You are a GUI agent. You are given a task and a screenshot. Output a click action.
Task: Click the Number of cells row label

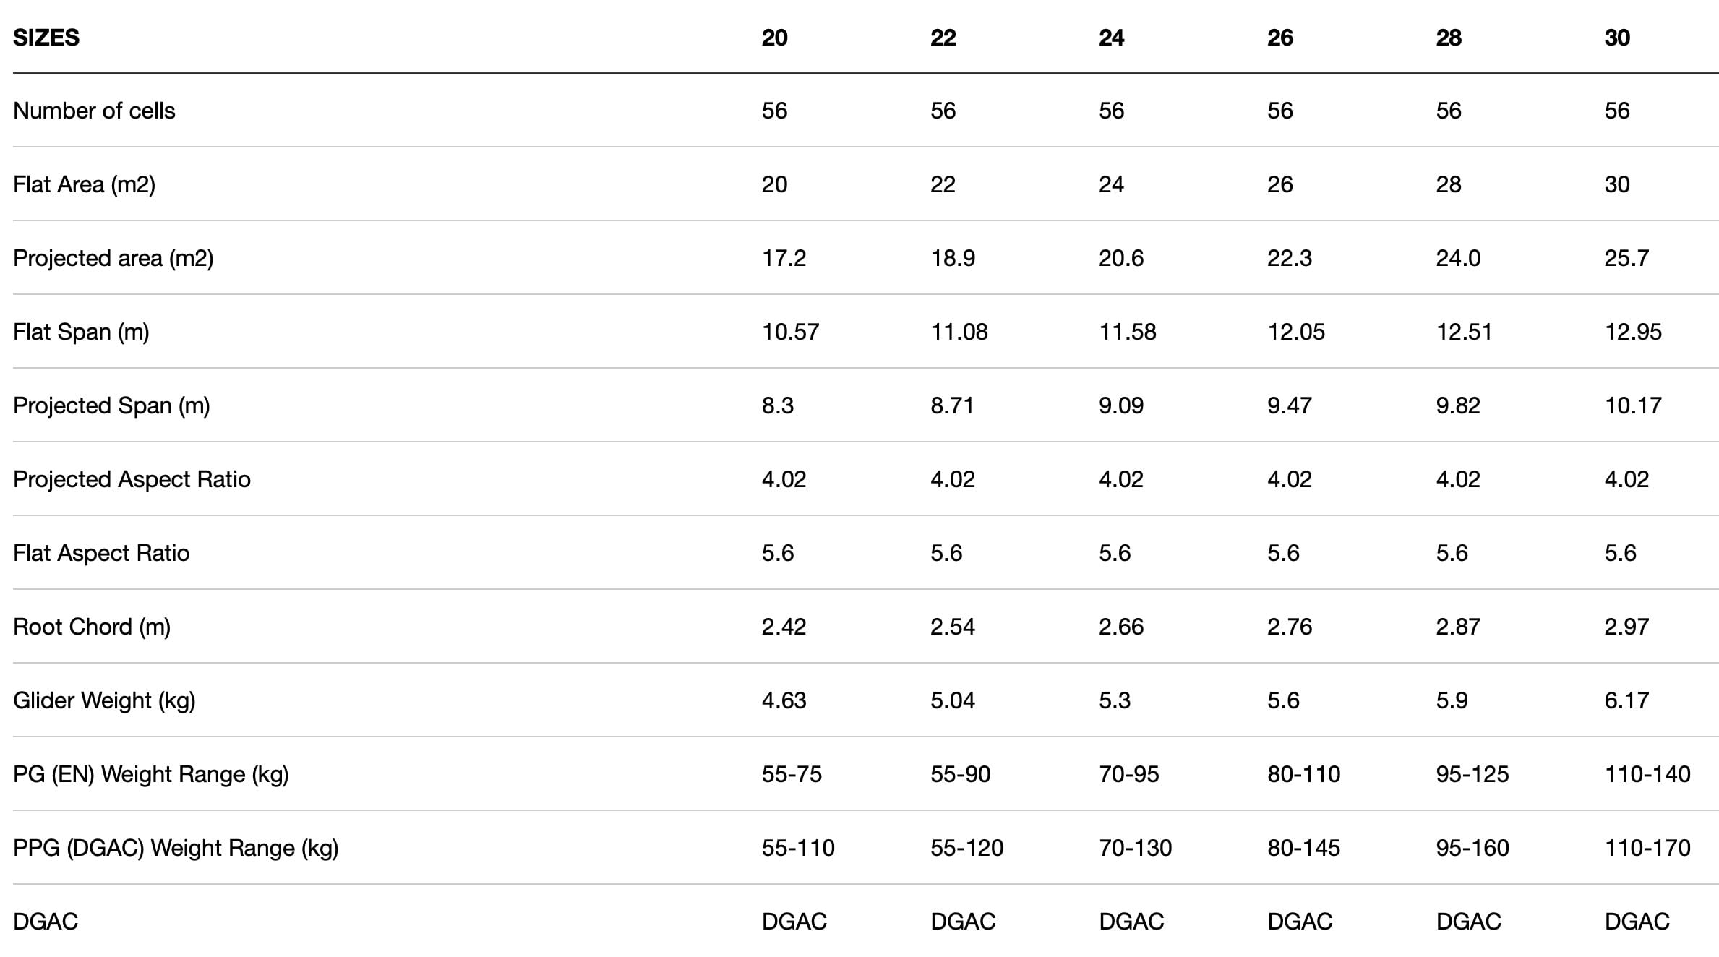[94, 111]
